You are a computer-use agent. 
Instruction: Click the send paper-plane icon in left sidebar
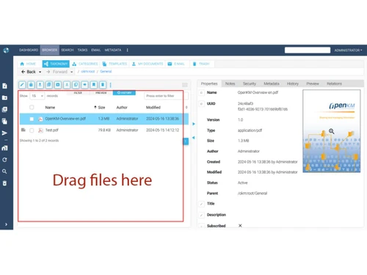4,133
